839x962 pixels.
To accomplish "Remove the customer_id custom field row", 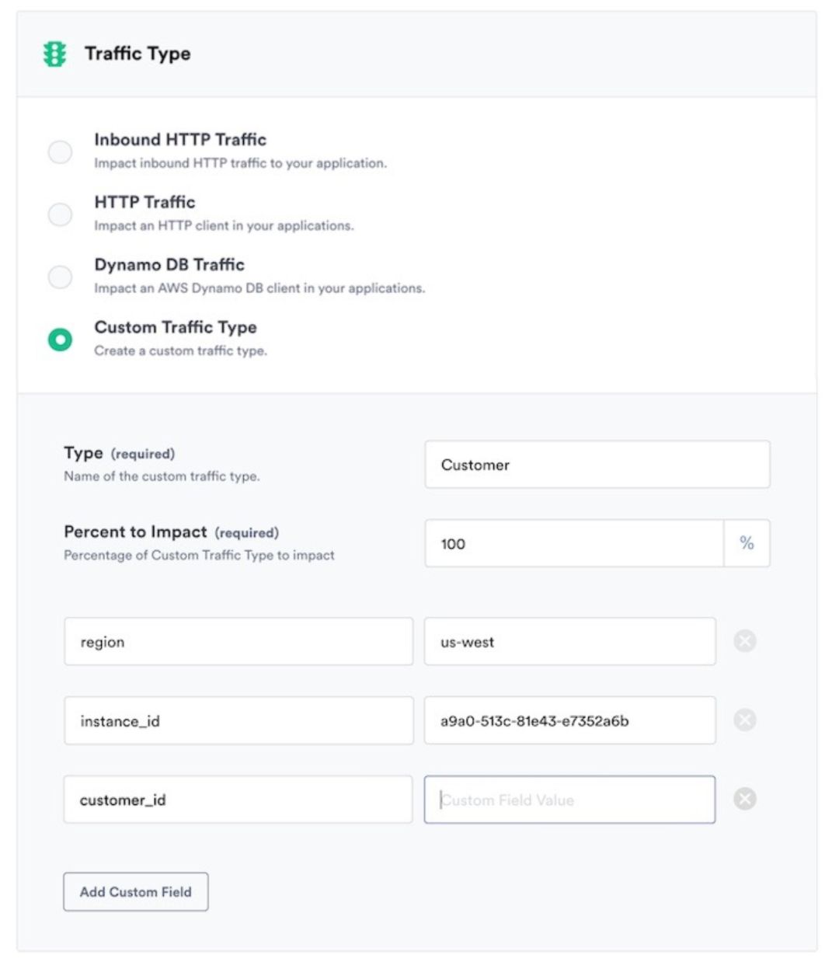I will [x=744, y=799].
